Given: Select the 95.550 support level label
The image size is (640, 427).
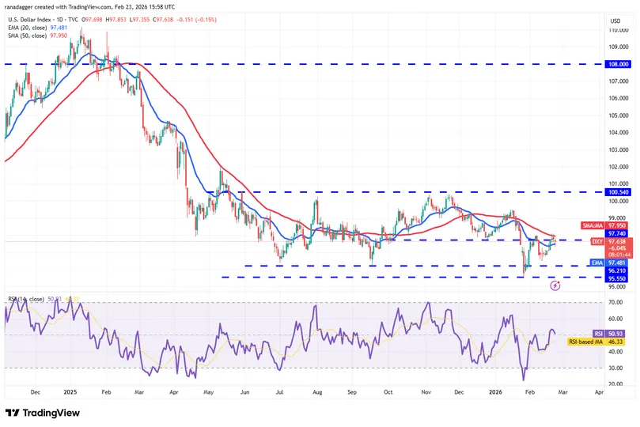Looking at the screenshot, I should (617, 278).
